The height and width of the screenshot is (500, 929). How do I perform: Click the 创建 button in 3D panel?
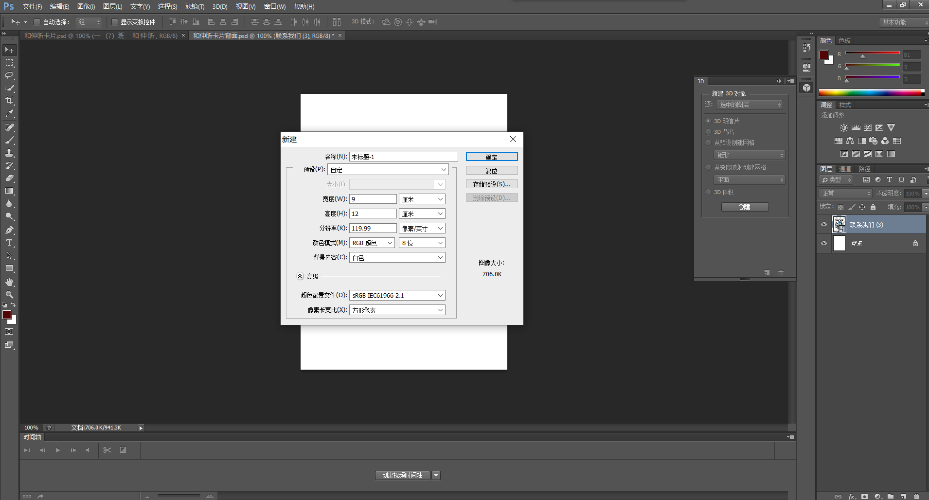click(x=745, y=207)
